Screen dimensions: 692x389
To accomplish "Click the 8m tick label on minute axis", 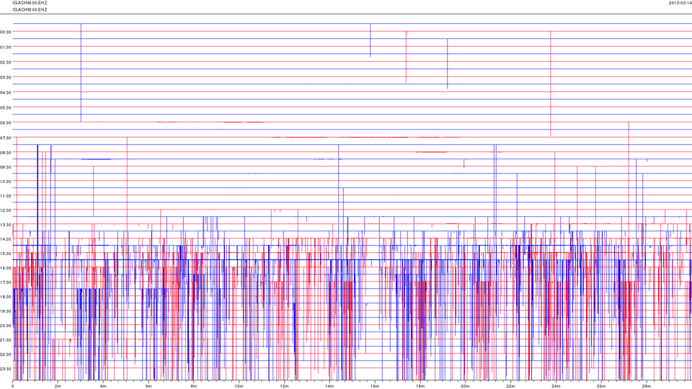I will [194, 386].
